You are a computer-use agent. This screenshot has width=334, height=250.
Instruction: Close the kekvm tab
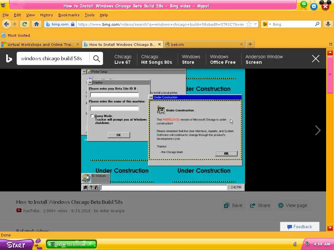click(241, 44)
